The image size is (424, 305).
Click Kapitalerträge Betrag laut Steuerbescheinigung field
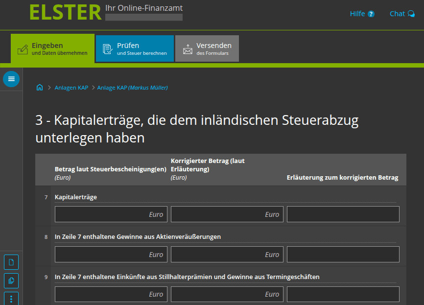point(111,214)
